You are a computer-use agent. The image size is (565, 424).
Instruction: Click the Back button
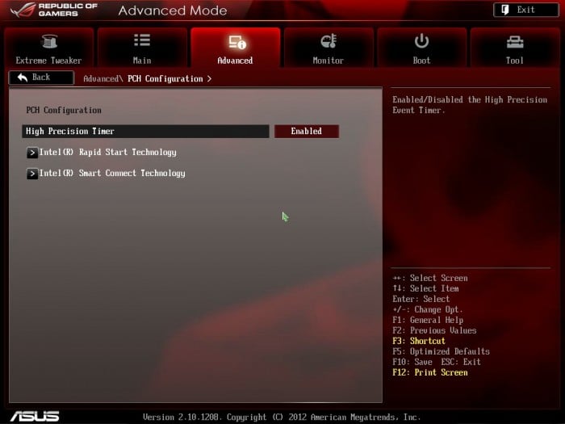[x=41, y=78]
